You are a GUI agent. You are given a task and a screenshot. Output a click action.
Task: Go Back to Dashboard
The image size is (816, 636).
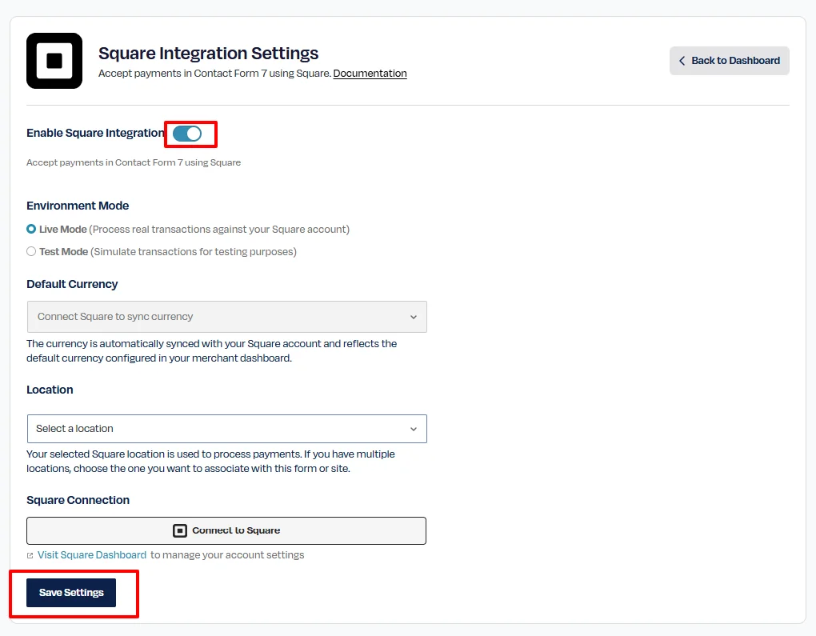[x=729, y=61]
